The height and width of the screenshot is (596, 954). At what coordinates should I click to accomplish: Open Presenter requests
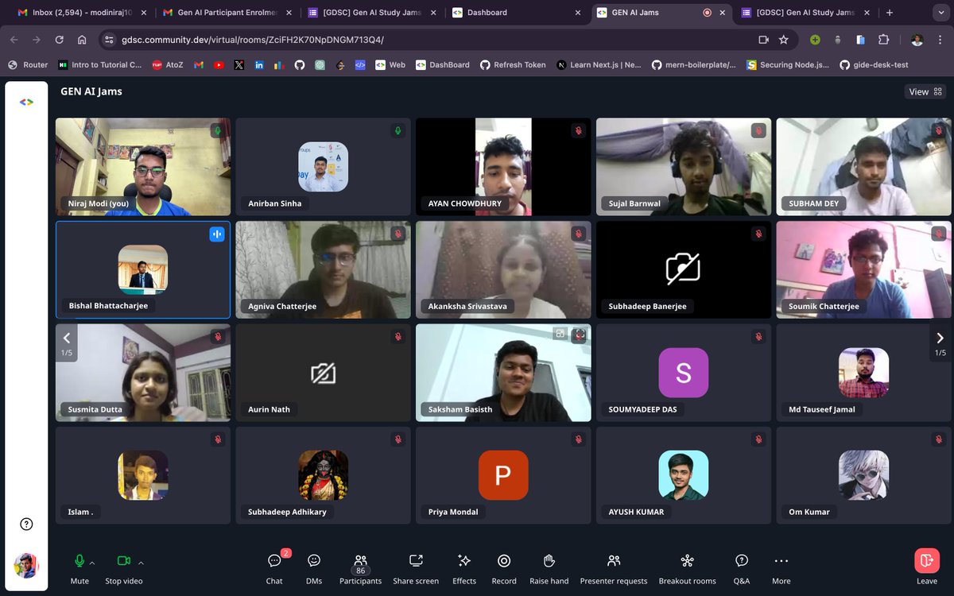(614, 568)
